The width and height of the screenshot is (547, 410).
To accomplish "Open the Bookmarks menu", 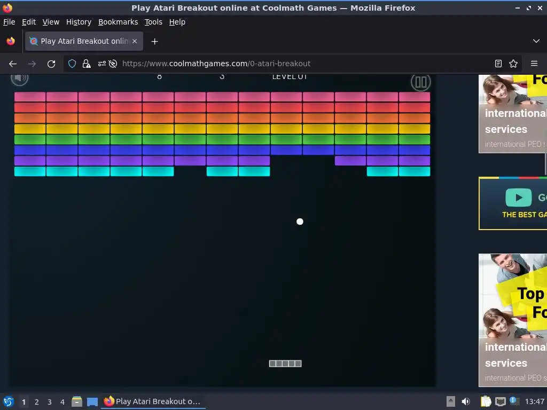I will click(118, 22).
